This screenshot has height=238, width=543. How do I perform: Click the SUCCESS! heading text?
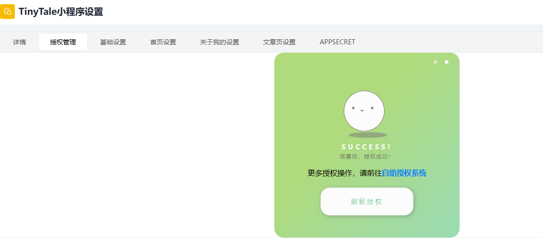coord(366,147)
